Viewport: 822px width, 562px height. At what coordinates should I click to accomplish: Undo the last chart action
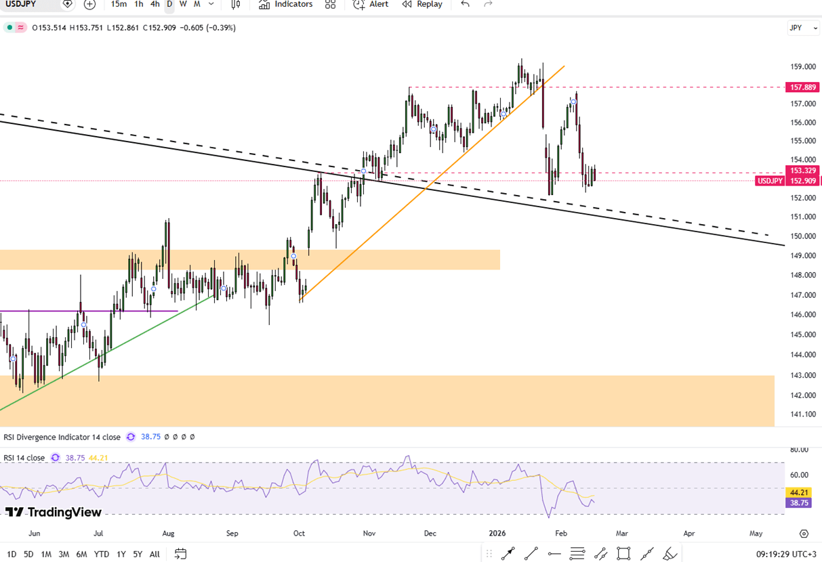tap(465, 4)
